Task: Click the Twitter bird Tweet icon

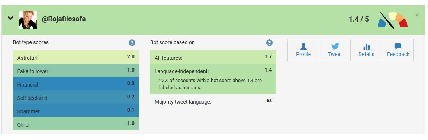Action: coord(335,46)
